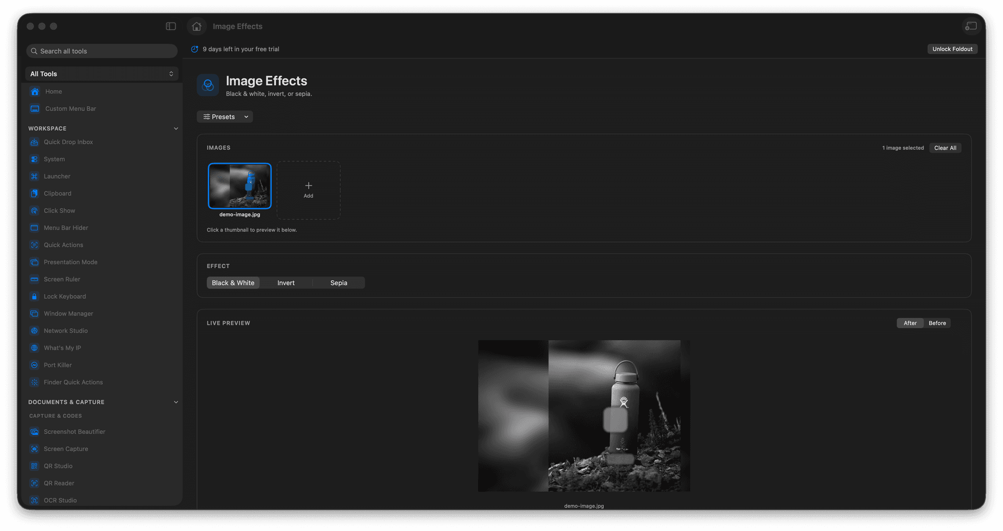This screenshot has width=1003, height=531.
Task: Click the top-right window overlay icon
Action: coord(971,26)
